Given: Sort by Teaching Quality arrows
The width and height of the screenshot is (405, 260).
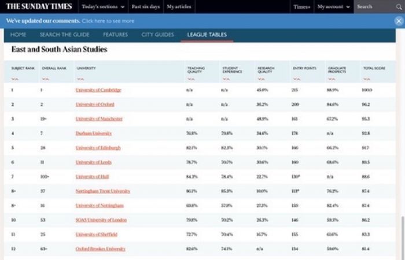Looking at the screenshot, I should click(192, 79).
